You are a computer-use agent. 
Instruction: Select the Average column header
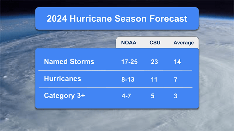click(x=183, y=43)
